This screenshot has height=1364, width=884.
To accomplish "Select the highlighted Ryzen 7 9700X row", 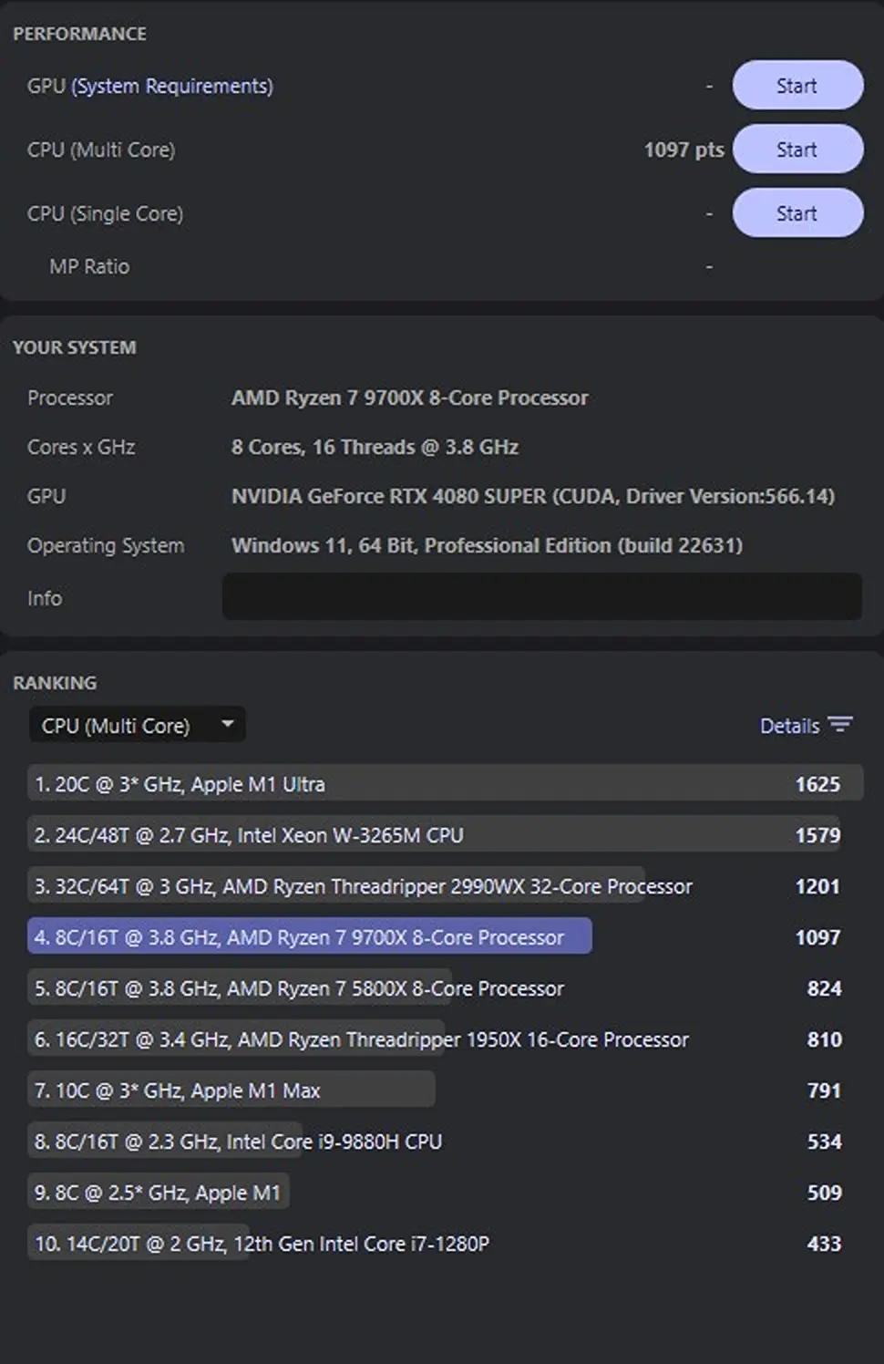I will pos(445,937).
